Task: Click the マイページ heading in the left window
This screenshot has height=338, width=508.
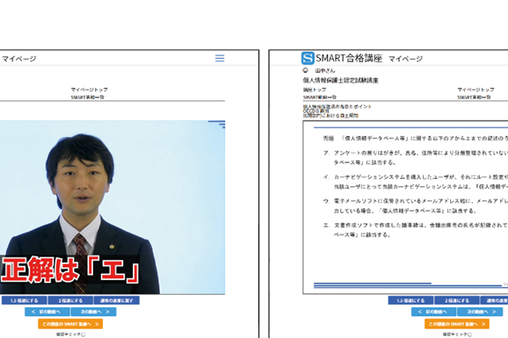Action: coord(19,59)
